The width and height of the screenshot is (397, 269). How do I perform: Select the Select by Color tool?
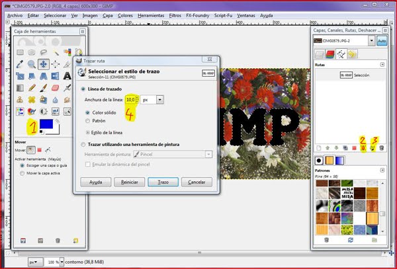(x=67, y=52)
